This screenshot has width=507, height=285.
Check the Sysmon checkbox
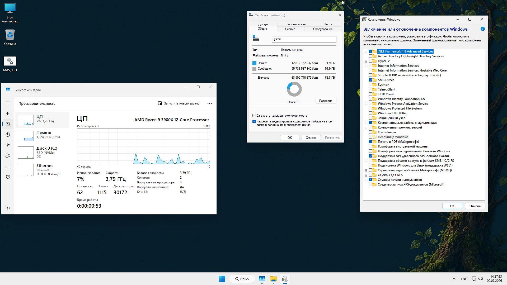pos(370,85)
